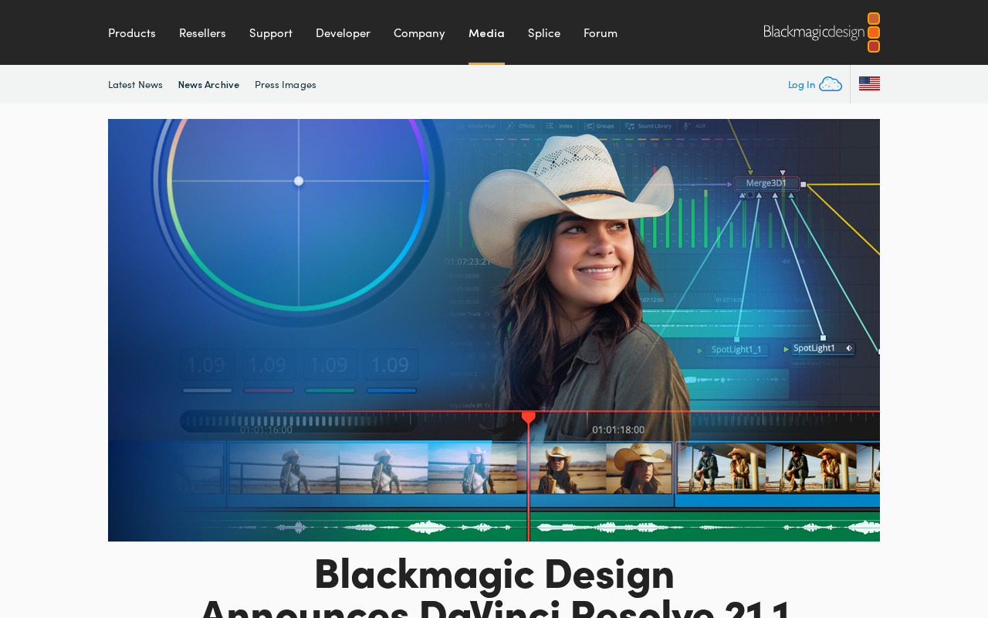Viewport: 988px width, 618px height.
Task: Open the Resellers page
Action: pyautogui.click(x=202, y=32)
